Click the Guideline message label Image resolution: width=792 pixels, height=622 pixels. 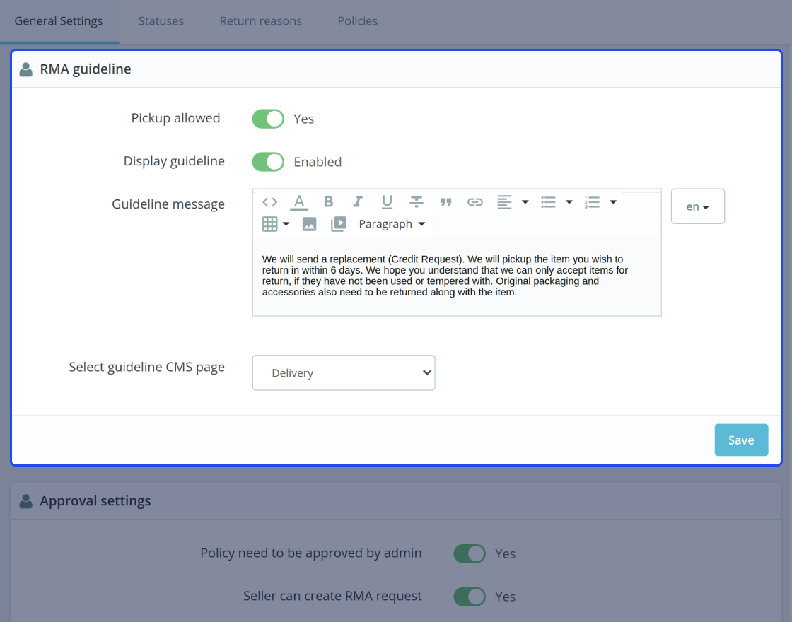click(x=168, y=204)
